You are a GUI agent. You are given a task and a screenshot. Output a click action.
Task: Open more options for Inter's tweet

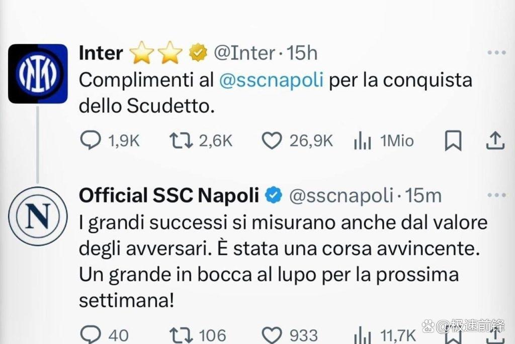pyautogui.click(x=497, y=53)
